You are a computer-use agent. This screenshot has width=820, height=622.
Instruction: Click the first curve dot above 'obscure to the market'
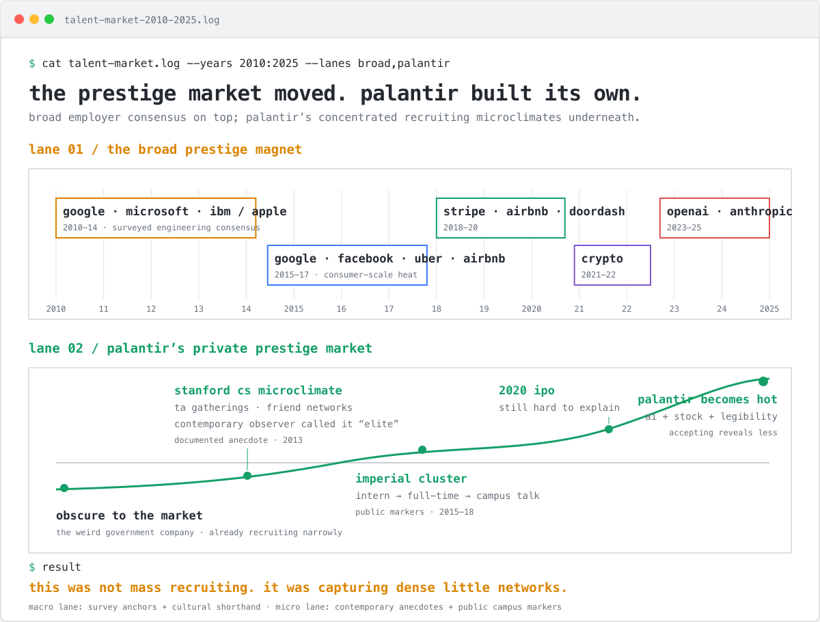[64, 488]
